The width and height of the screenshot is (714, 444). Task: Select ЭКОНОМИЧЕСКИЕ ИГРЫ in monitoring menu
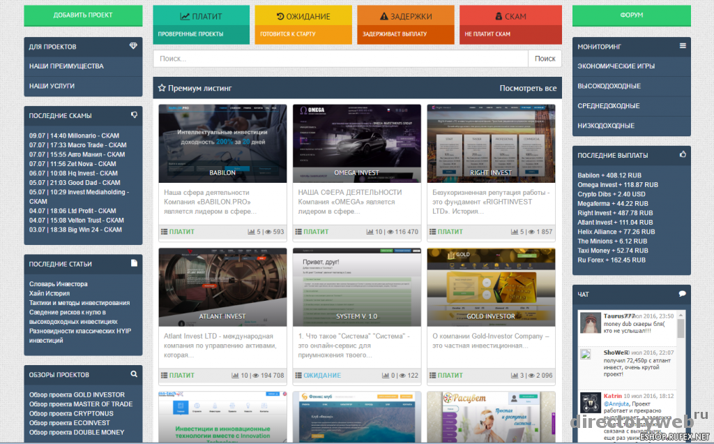[632, 66]
